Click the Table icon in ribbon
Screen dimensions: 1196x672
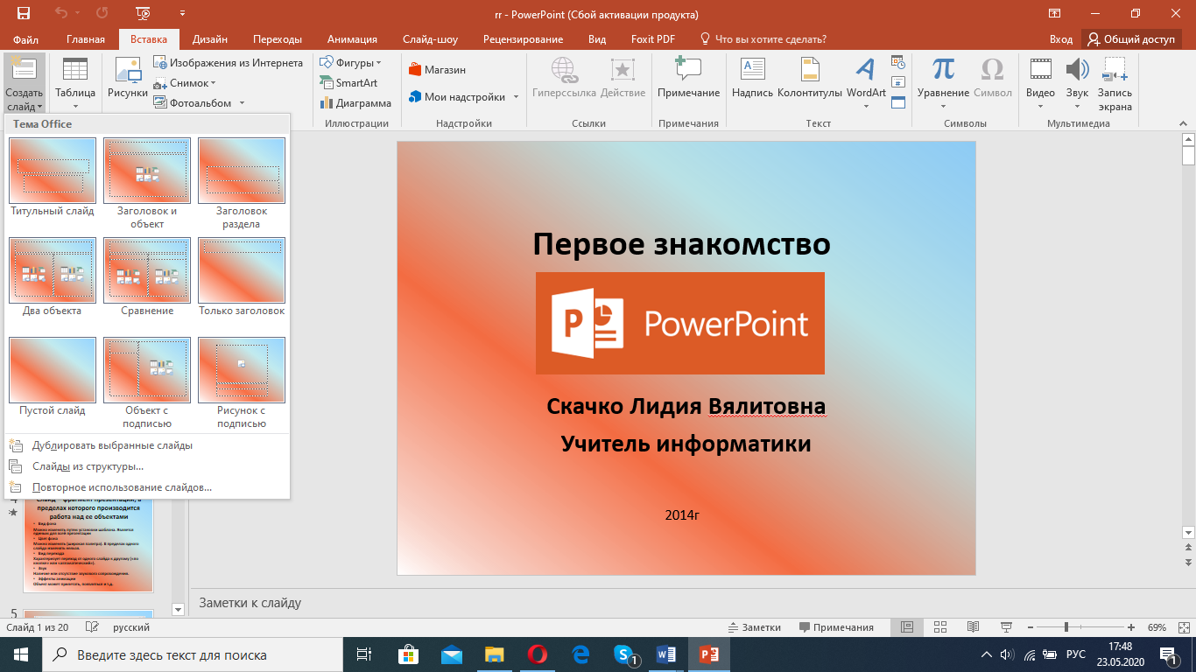(75, 70)
